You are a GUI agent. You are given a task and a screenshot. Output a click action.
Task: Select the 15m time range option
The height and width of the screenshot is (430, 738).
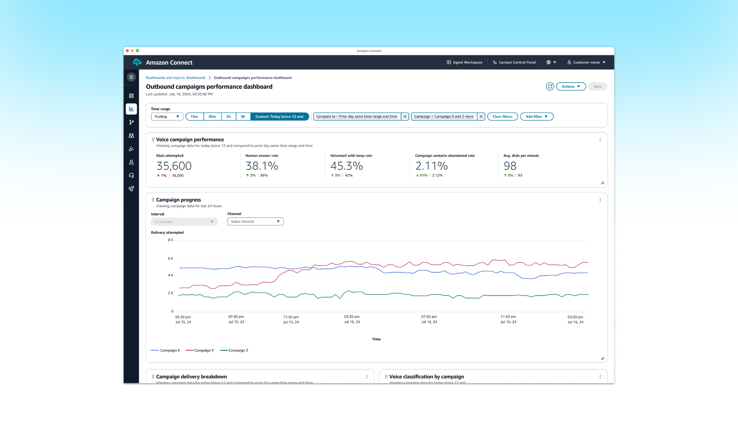[x=194, y=116]
